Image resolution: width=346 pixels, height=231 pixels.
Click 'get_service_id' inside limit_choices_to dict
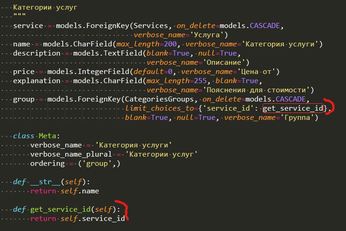coord(293,108)
